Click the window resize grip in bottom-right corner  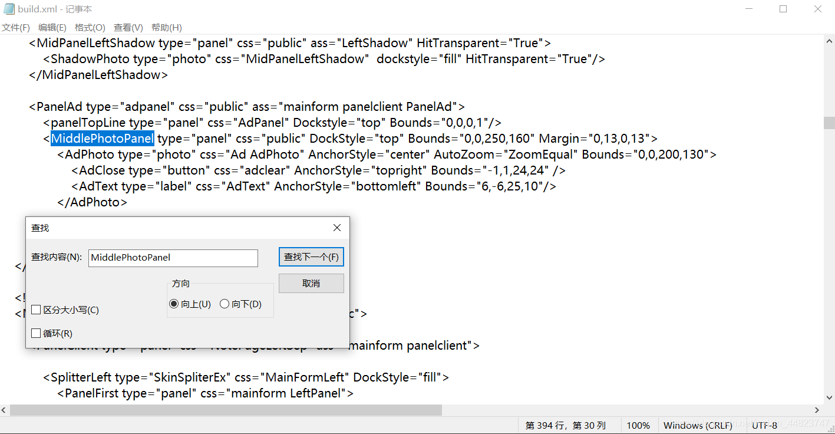point(830,429)
